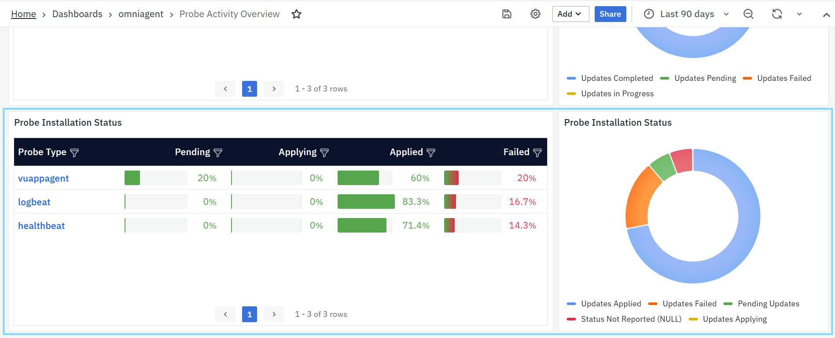Viewport: 835px width, 338px height.
Task: Toggle Updates Applied legend series
Action: (x=611, y=304)
